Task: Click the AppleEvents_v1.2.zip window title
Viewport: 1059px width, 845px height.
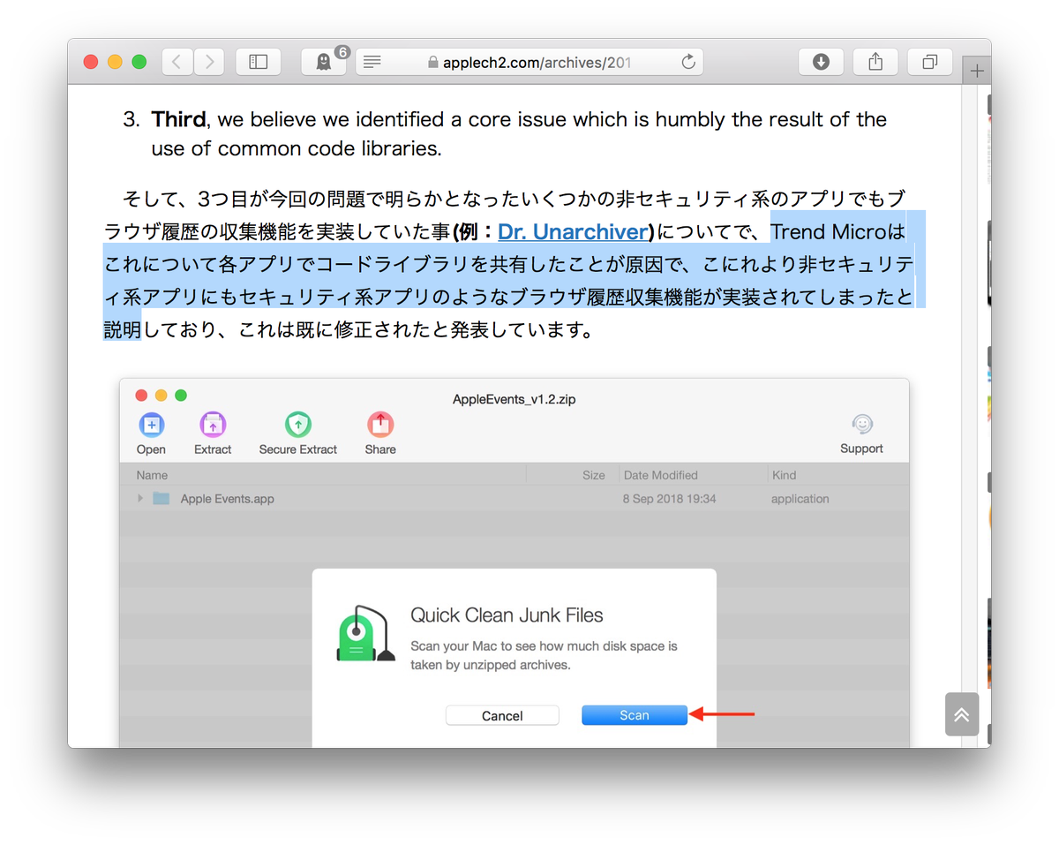Action: click(514, 399)
